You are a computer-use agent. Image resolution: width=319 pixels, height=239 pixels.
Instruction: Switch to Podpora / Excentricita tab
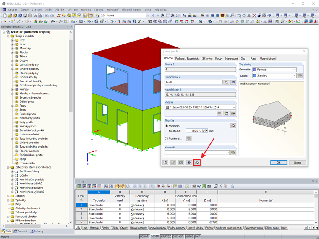(187, 59)
